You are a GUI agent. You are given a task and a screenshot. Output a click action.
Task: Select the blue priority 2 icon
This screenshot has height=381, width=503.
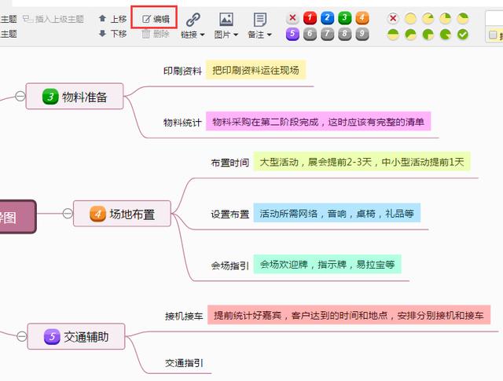point(327,18)
